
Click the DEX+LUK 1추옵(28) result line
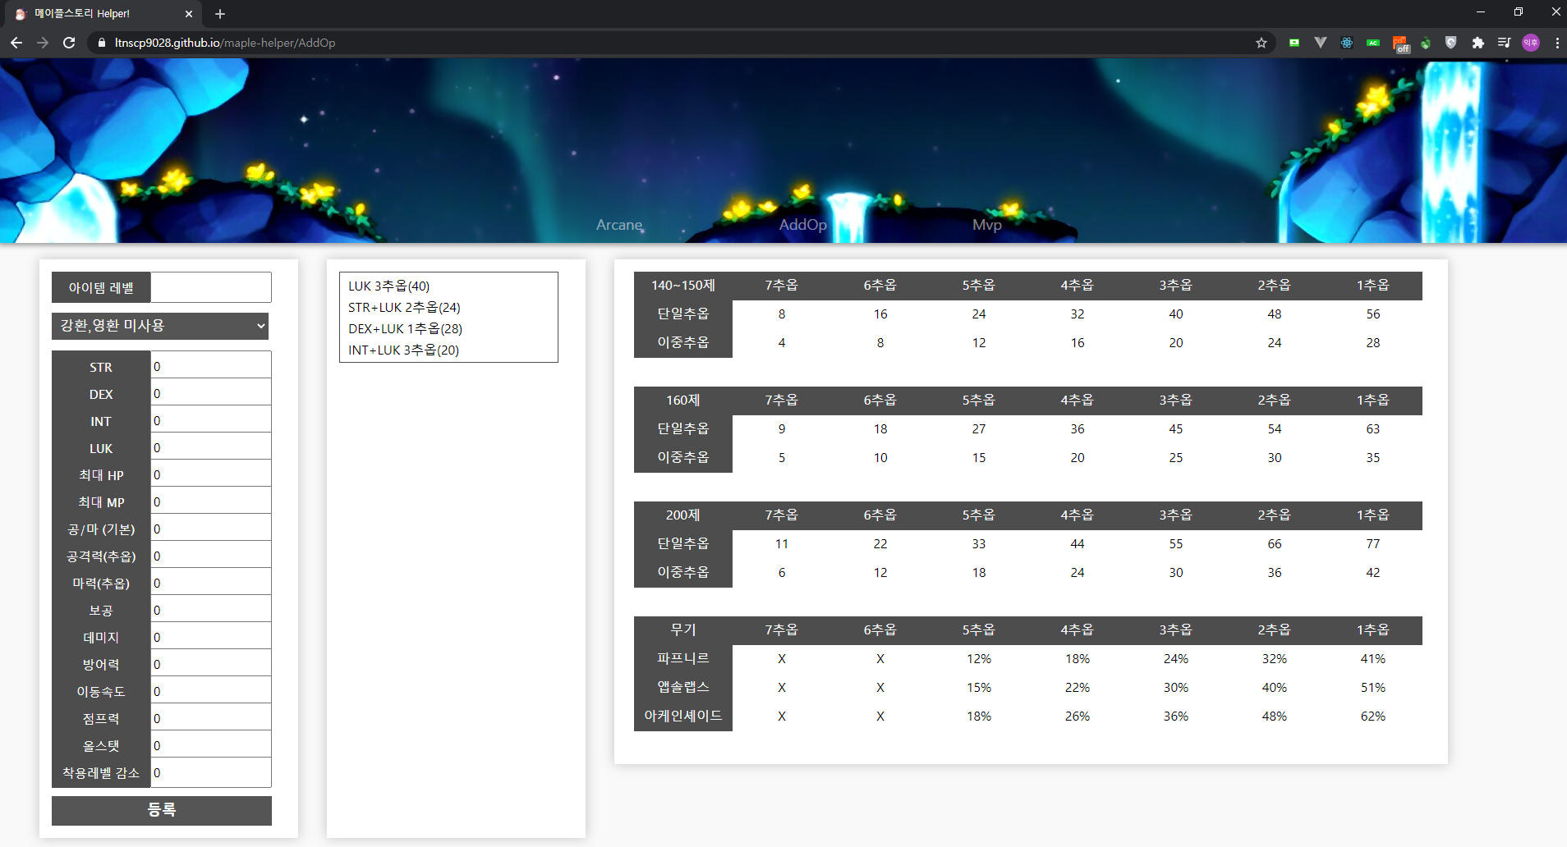coord(406,328)
